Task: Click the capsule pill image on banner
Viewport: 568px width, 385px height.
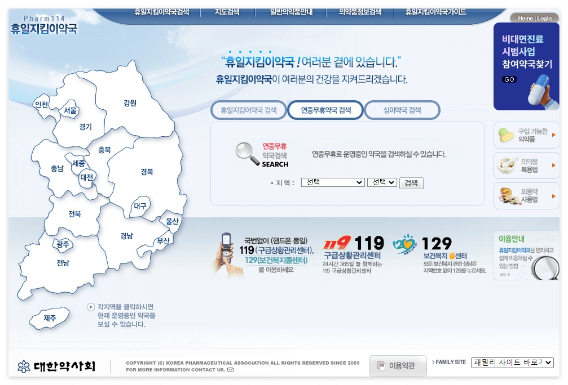Action: (x=540, y=89)
